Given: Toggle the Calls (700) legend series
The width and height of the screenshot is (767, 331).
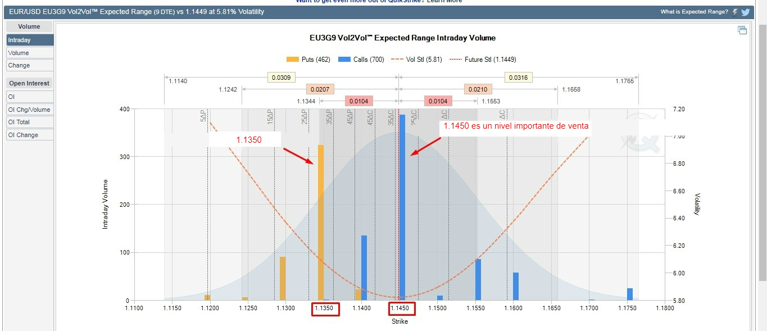Looking at the screenshot, I should pos(361,60).
